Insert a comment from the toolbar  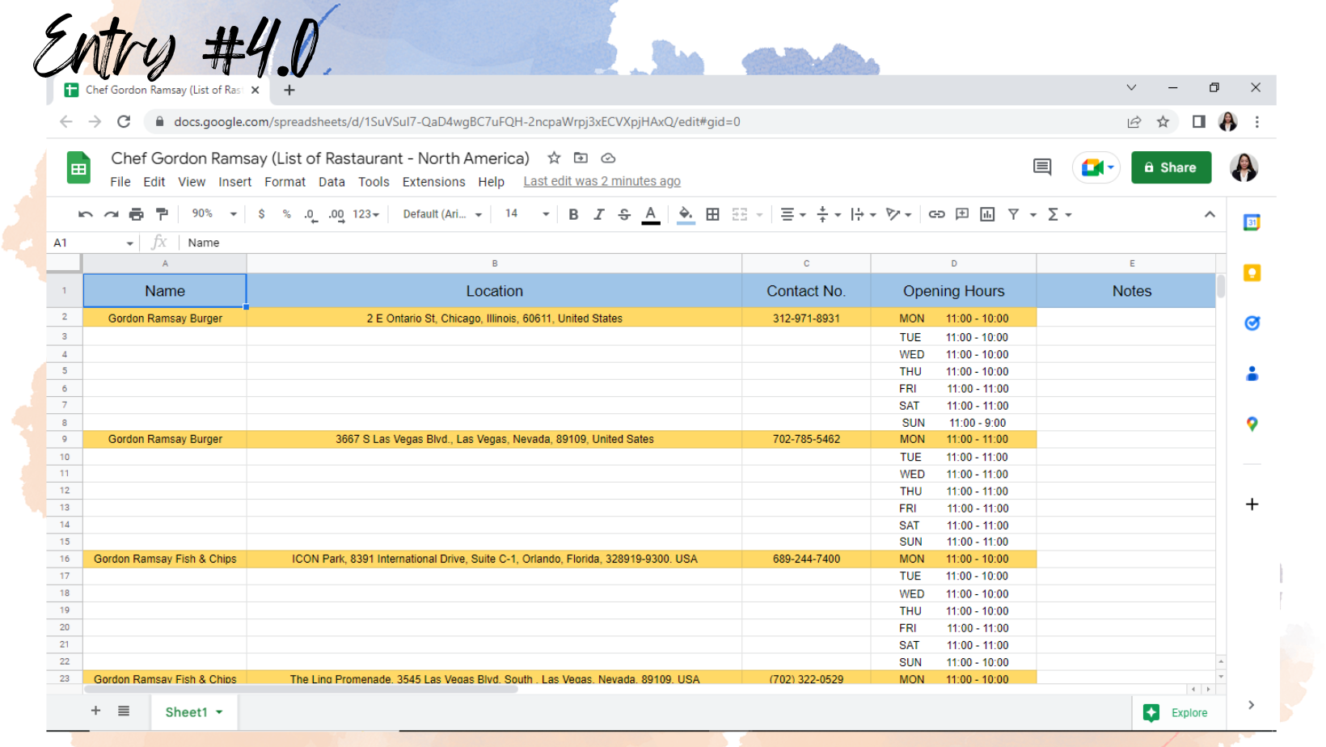[962, 214]
